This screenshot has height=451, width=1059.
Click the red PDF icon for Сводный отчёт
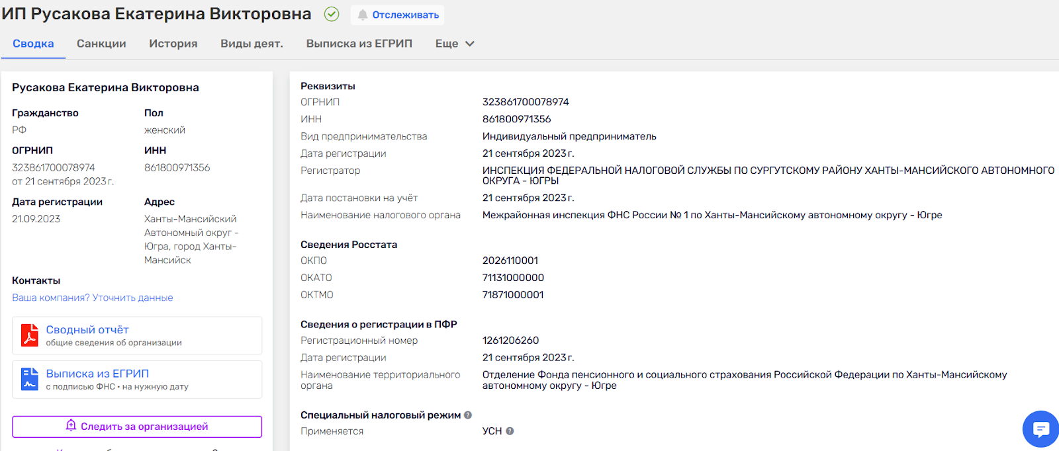(x=29, y=335)
